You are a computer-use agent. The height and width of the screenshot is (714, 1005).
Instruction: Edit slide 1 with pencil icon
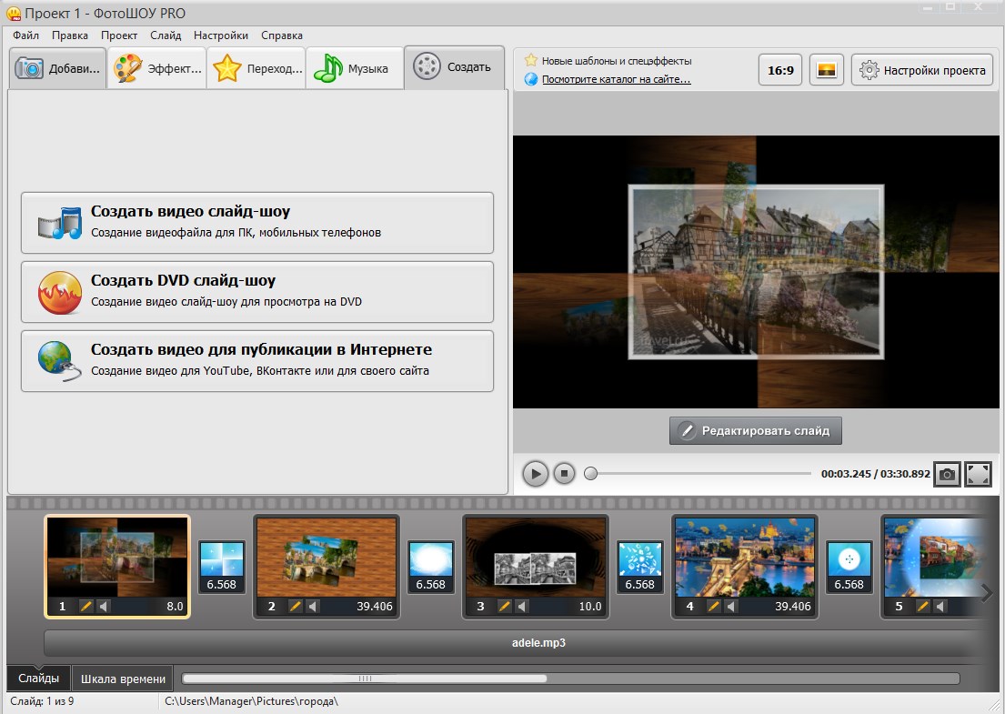point(85,606)
